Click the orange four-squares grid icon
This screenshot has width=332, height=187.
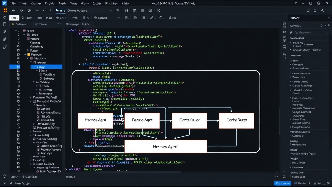tap(5, 10)
